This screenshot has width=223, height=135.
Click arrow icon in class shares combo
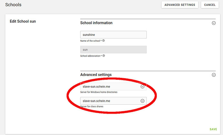click(x=143, y=101)
